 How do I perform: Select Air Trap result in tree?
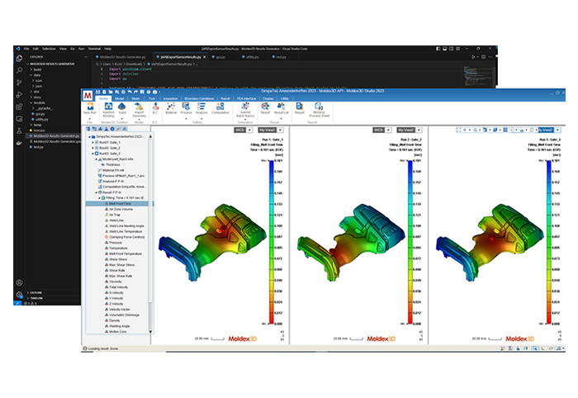(114, 215)
